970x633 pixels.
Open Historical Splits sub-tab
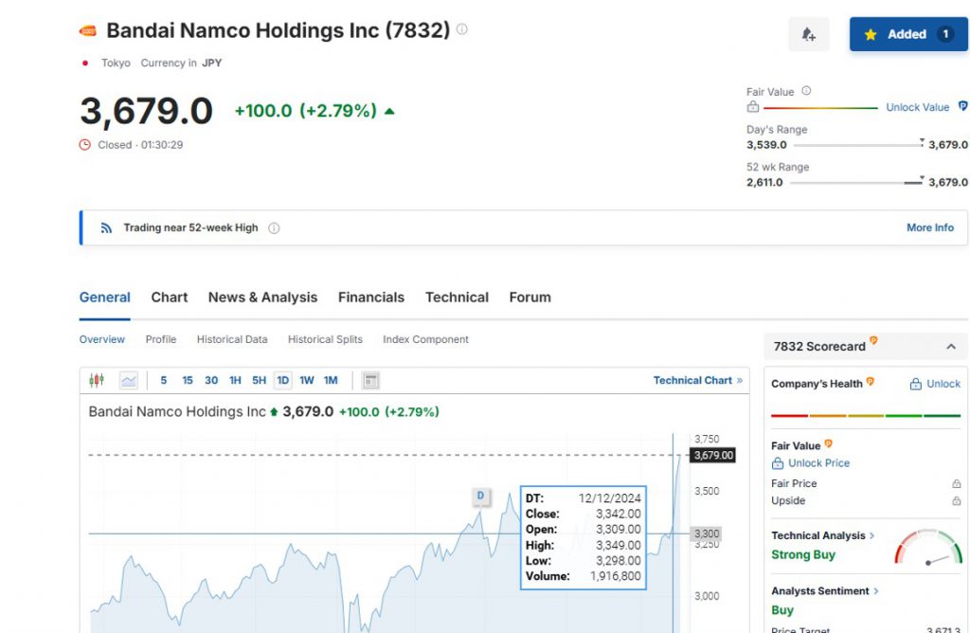pyautogui.click(x=326, y=339)
